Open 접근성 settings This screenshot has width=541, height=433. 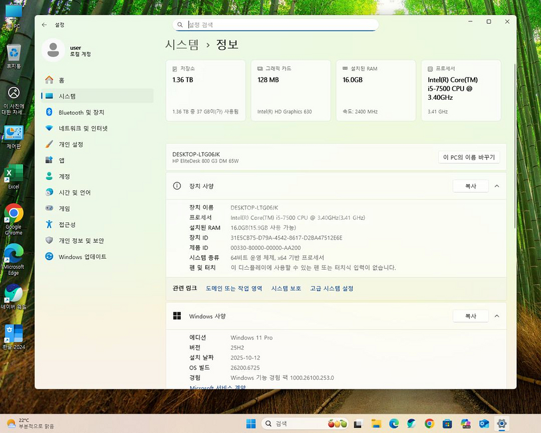coord(67,225)
